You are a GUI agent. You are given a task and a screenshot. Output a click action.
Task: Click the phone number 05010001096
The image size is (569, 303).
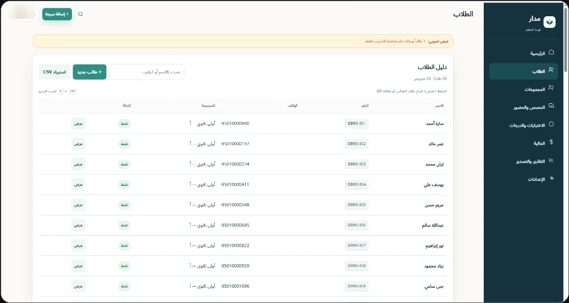click(x=235, y=286)
